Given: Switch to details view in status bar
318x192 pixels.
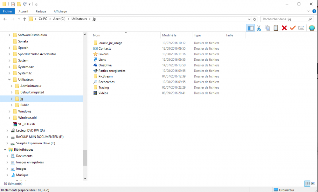Looking at the screenshot, I should pos(307,183).
